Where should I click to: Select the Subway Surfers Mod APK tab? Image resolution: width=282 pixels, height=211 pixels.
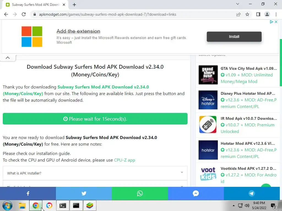(35, 5)
